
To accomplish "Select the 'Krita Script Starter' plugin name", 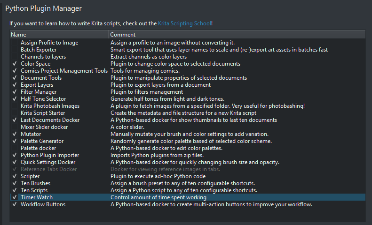I will pos(43,113).
